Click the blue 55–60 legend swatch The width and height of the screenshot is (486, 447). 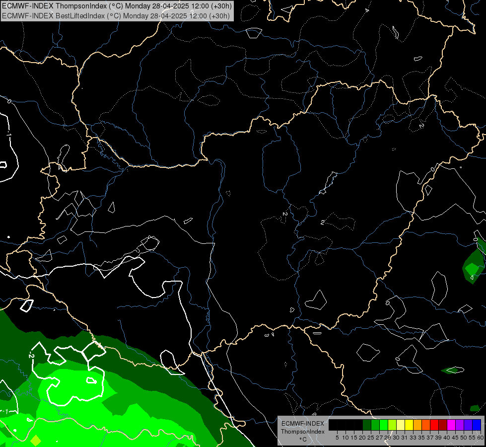coord(477,425)
